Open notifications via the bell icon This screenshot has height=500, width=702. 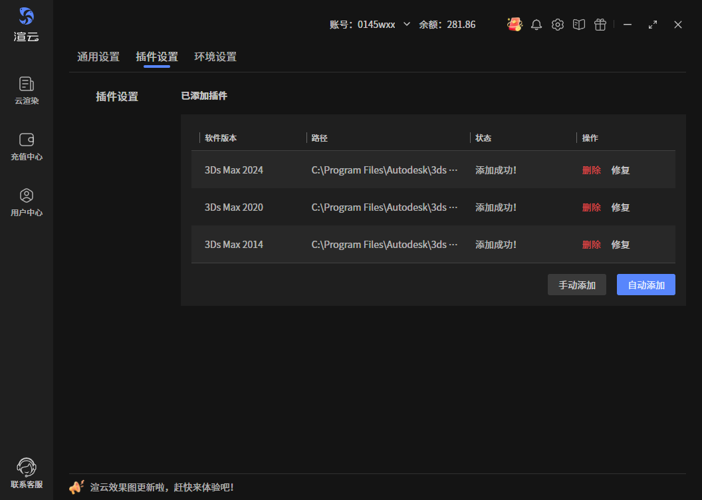536,25
